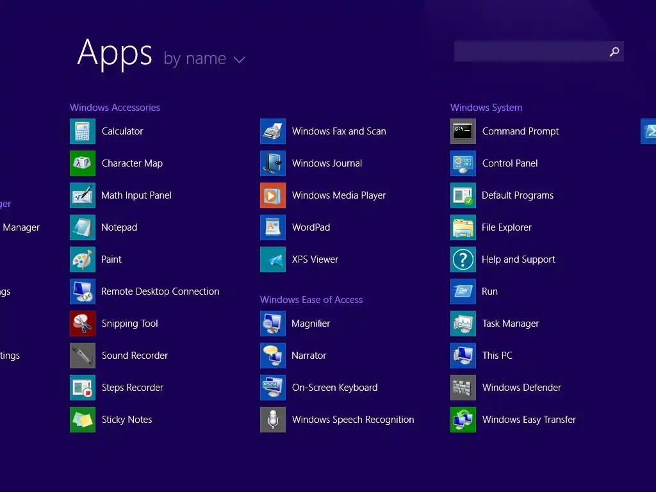The width and height of the screenshot is (656, 492).
Task: Click the 'Windows Fax and Scan' text
Action: [x=339, y=131]
